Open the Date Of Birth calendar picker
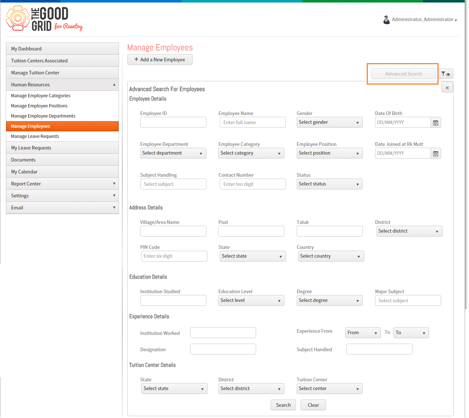The width and height of the screenshot is (469, 418). 436,123
